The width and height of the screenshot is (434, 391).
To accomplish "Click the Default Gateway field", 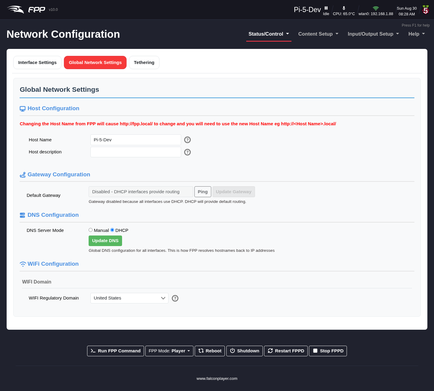I will 141,192.
